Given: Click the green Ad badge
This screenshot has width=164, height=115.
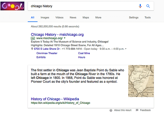Looking at the screenshot, I should click(x=33, y=39).
